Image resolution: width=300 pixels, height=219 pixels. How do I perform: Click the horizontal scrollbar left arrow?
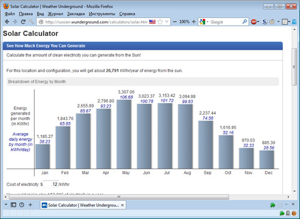click(x=5, y=197)
